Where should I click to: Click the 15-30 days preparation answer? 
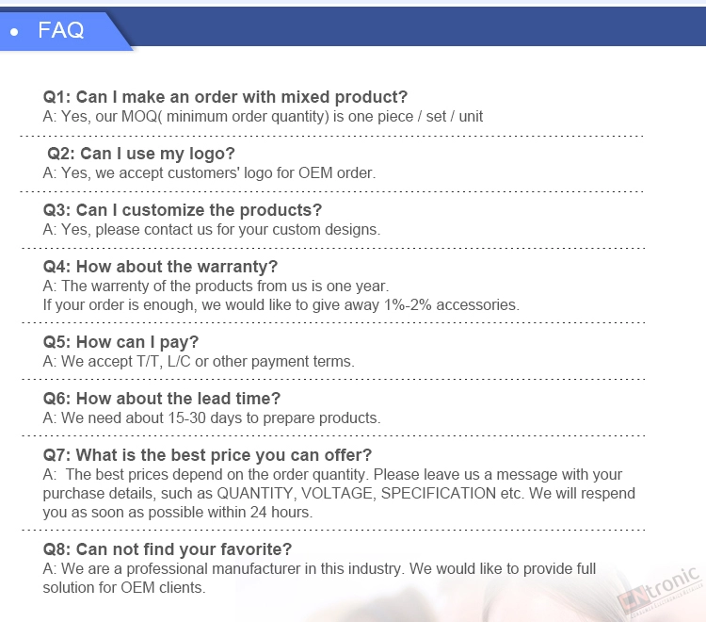tap(212, 417)
